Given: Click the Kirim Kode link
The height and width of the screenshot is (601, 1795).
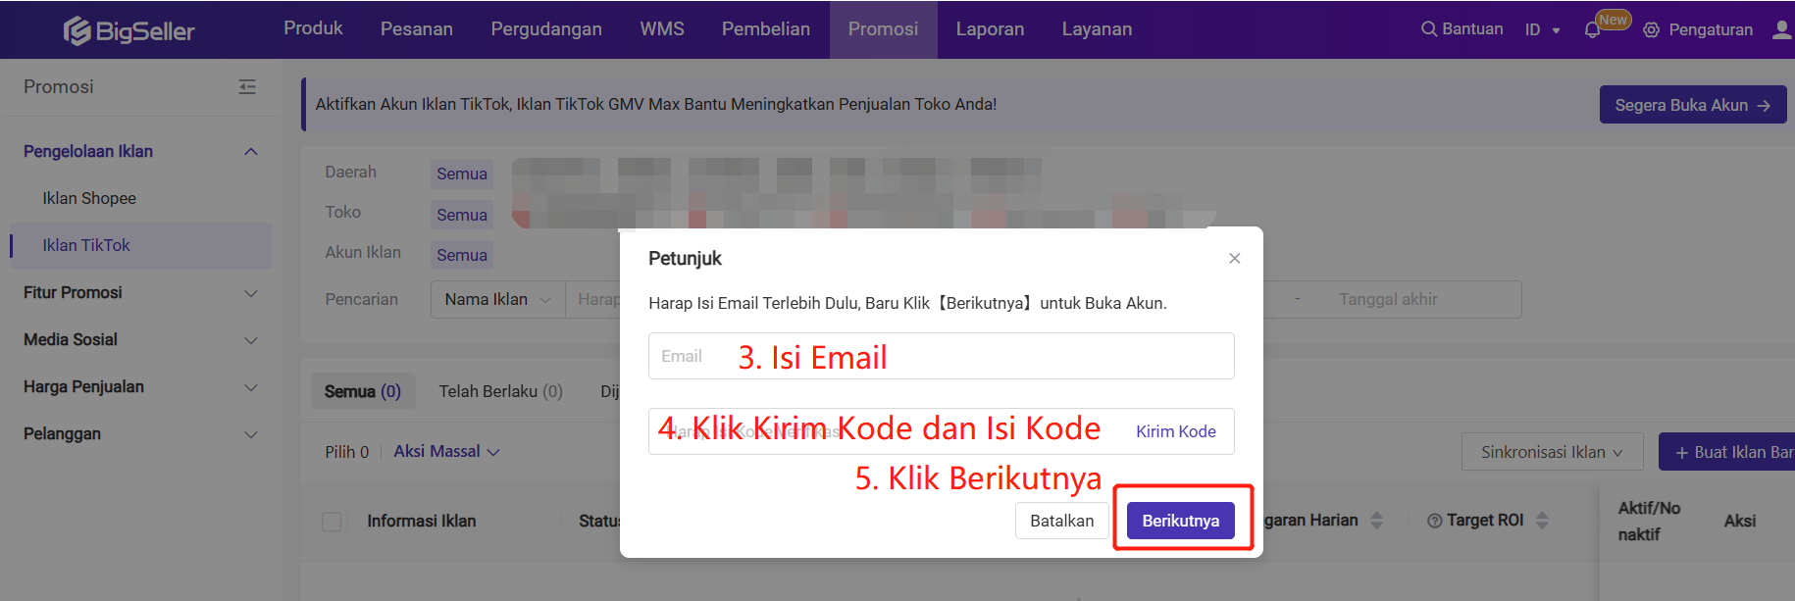Looking at the screenshot, I should (1176, 431).
